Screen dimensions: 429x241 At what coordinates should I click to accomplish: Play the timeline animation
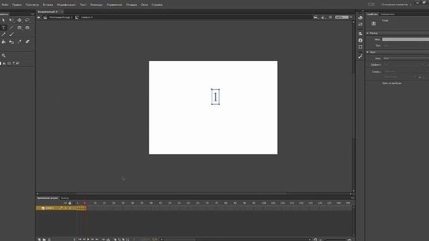(88, 240)
